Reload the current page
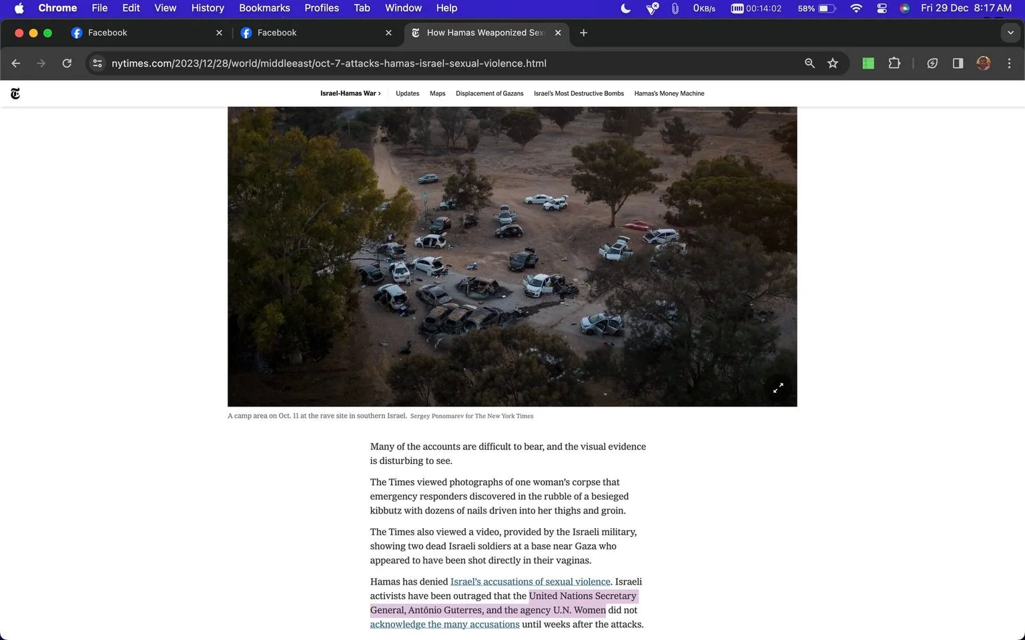This screenshot has height=640, width=1025. 67,63
